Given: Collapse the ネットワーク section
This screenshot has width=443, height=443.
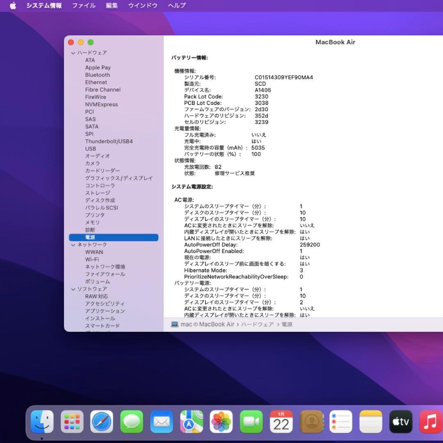Looking at the screenshot, I should [73, 244].
